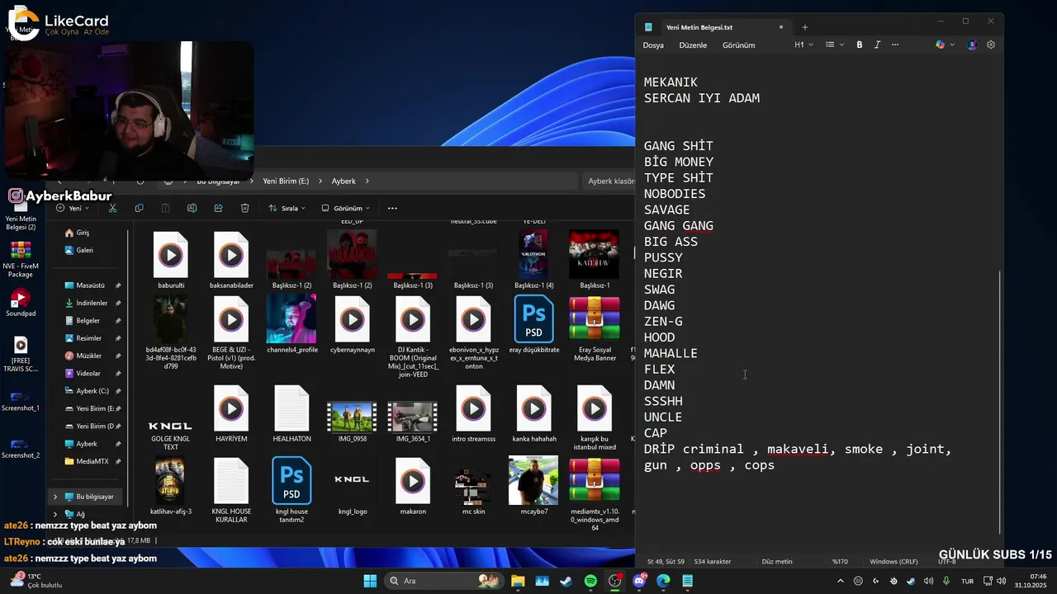Select the Eray Sosyal Medya Banner archive
Screen dimensions: 1057x594
pos(595,329)
